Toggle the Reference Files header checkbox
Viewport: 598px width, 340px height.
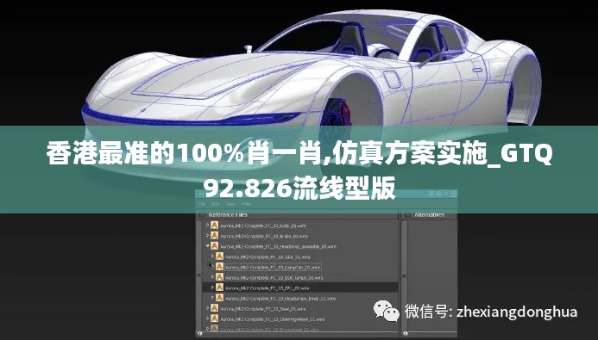pos(202,215)
